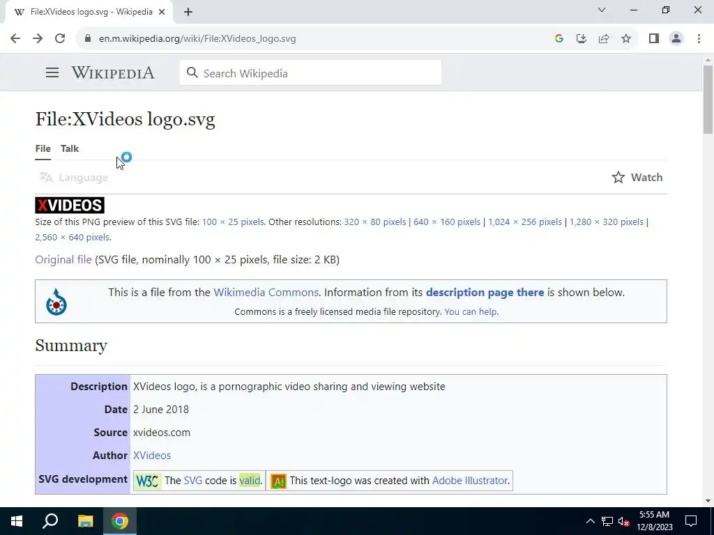
Task: Click the magnifier icon in search box
Action: 192,72
